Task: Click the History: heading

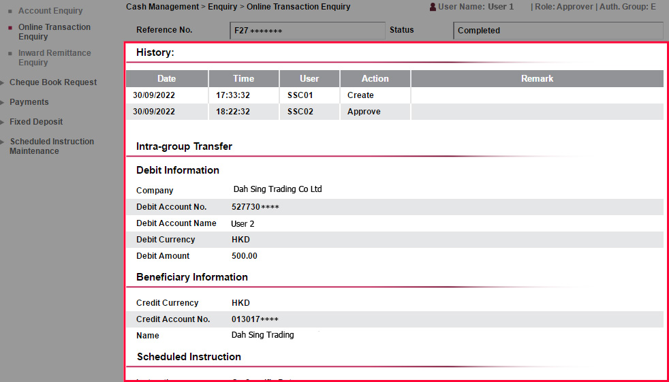Action: point(155,53)
